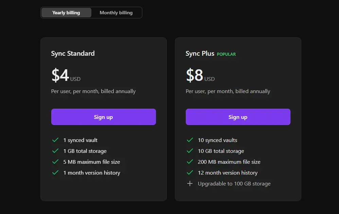This screenshot has height=214, width=339.
Task: Click the Sync Plus card heading
Action: (x=199, y=53)
